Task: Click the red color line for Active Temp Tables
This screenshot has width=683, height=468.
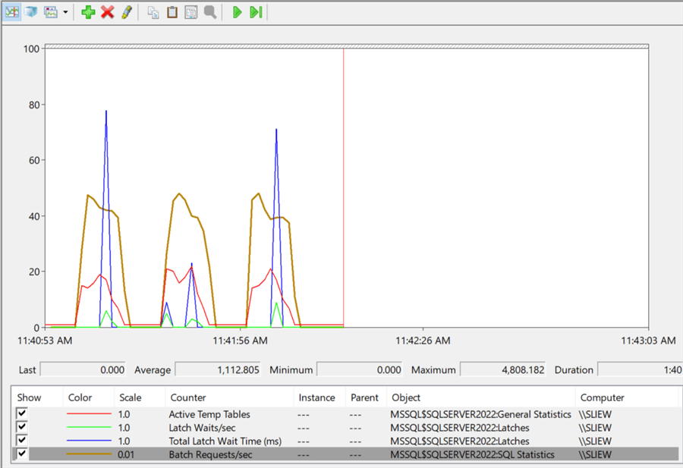Action: [89, 413]
